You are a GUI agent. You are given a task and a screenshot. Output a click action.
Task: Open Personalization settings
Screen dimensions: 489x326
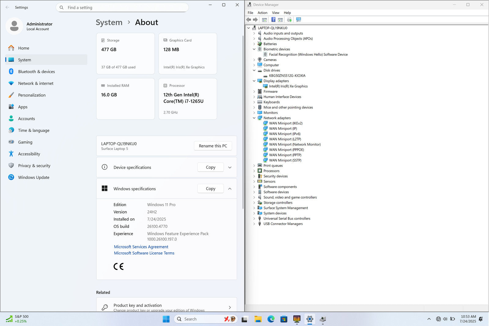[x=46, y=95]
